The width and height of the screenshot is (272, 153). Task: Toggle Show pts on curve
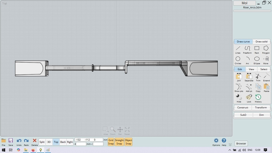coord(239,88)
